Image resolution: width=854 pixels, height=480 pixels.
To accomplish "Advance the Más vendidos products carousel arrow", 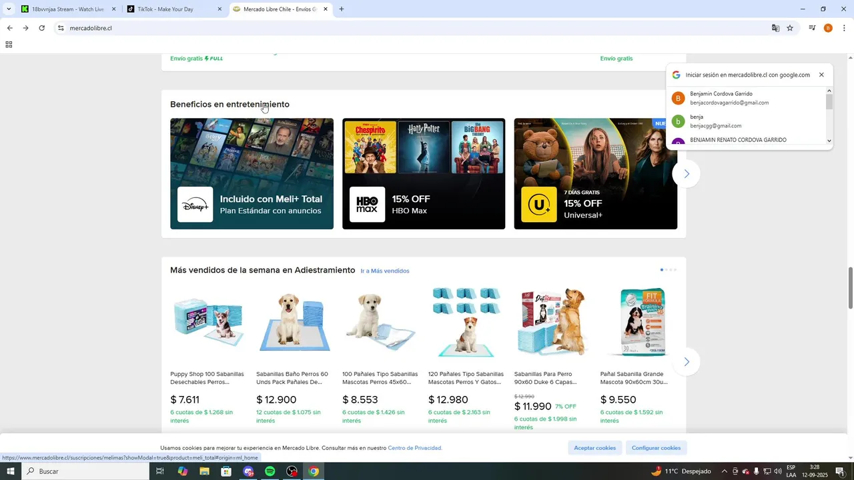I will [x=686, y=362].
